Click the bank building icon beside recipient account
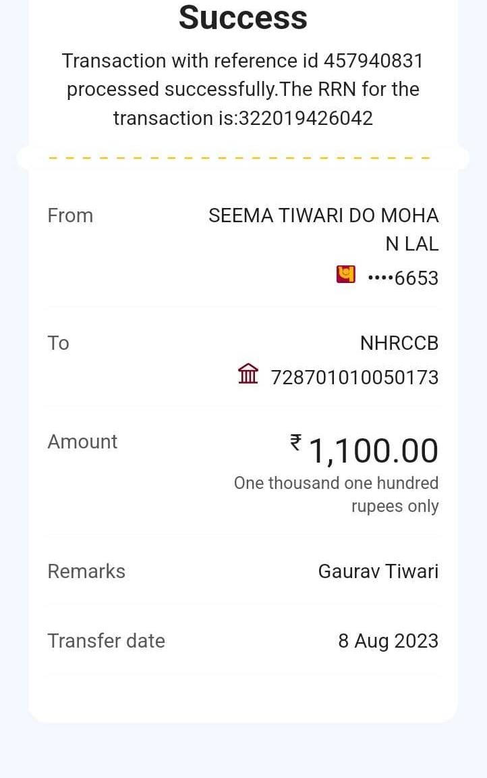The height and width of the screenshot is (778, 487). click(248, 373)
